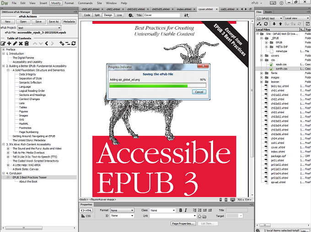
Task: Click the trash delete icon in TOC toolbar
Action: tap(27, 43)
